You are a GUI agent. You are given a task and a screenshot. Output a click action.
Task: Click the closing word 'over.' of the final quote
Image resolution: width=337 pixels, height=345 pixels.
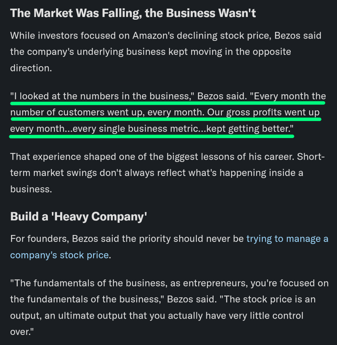22,332
